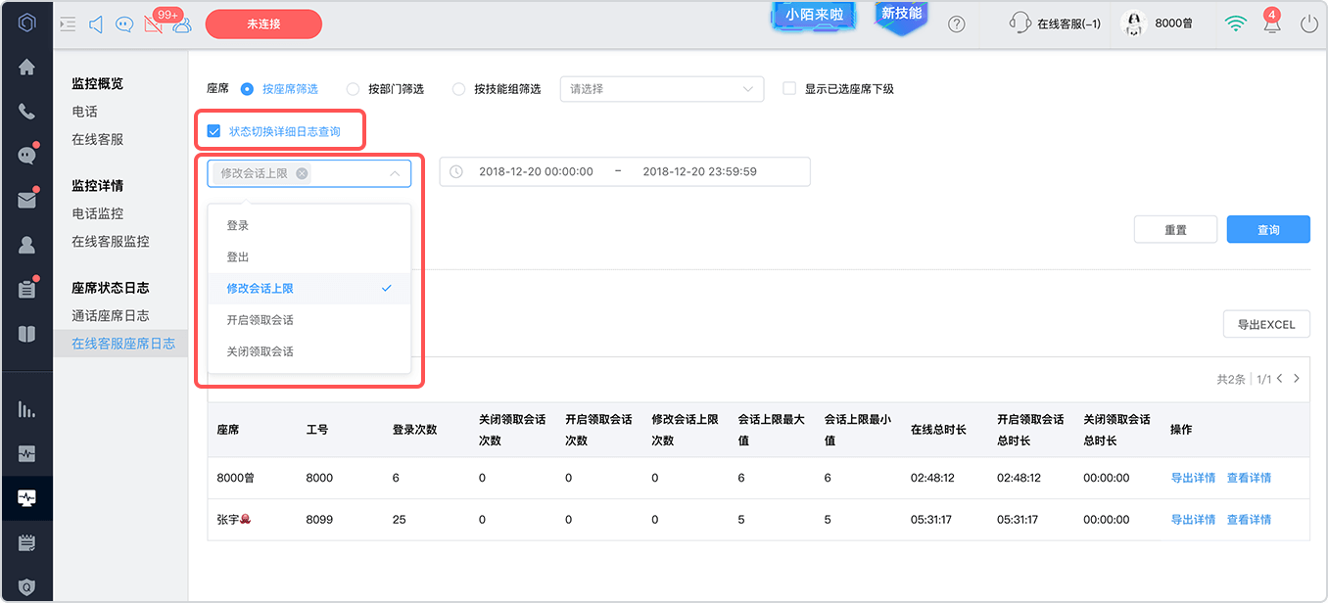
Task: Open the mail envelope sidebar icon
Action: click(26, 200)
